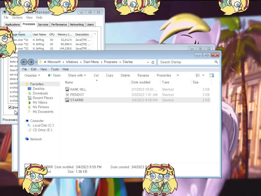Click Start Menu in address breadcrumb
This screenshot has width=261, height=196.
(91, 62)
